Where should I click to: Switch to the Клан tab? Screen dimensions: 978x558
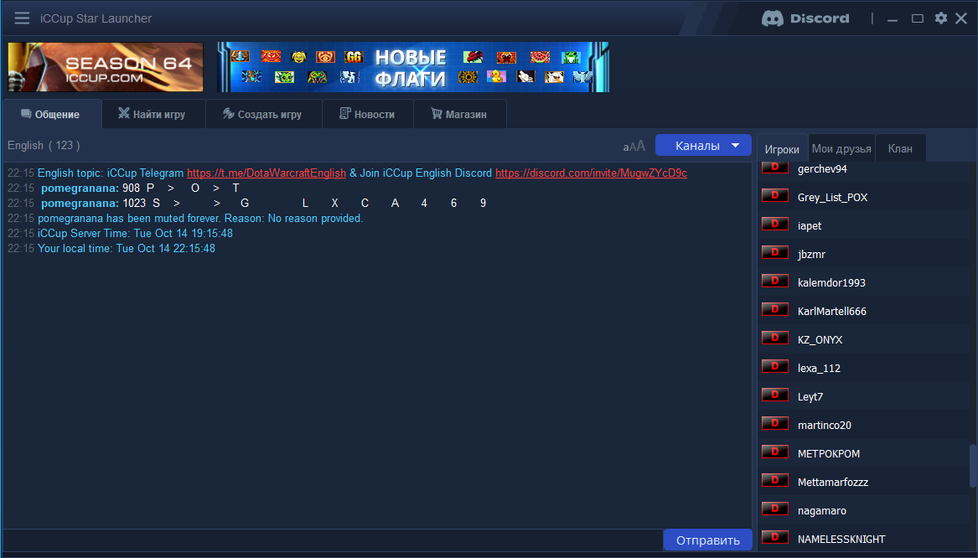point(900,148)
